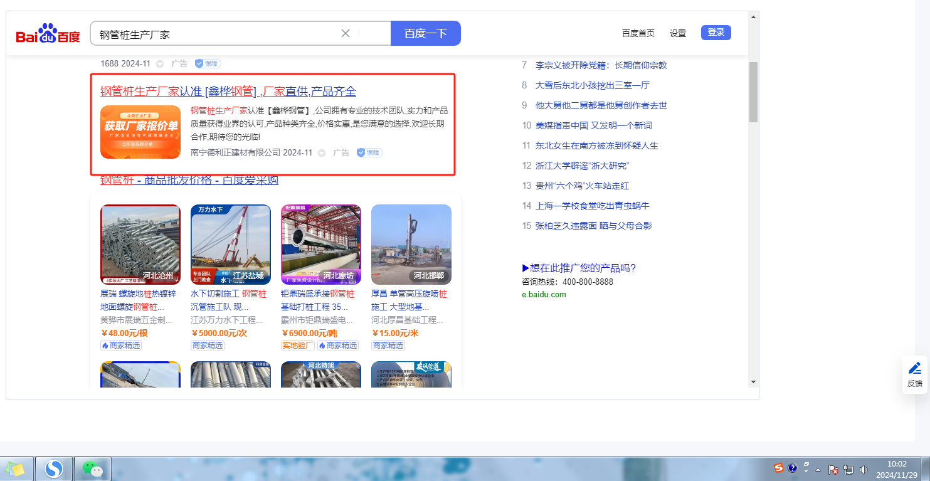Open WeChat from the taskbar

[x=93, y=468]
